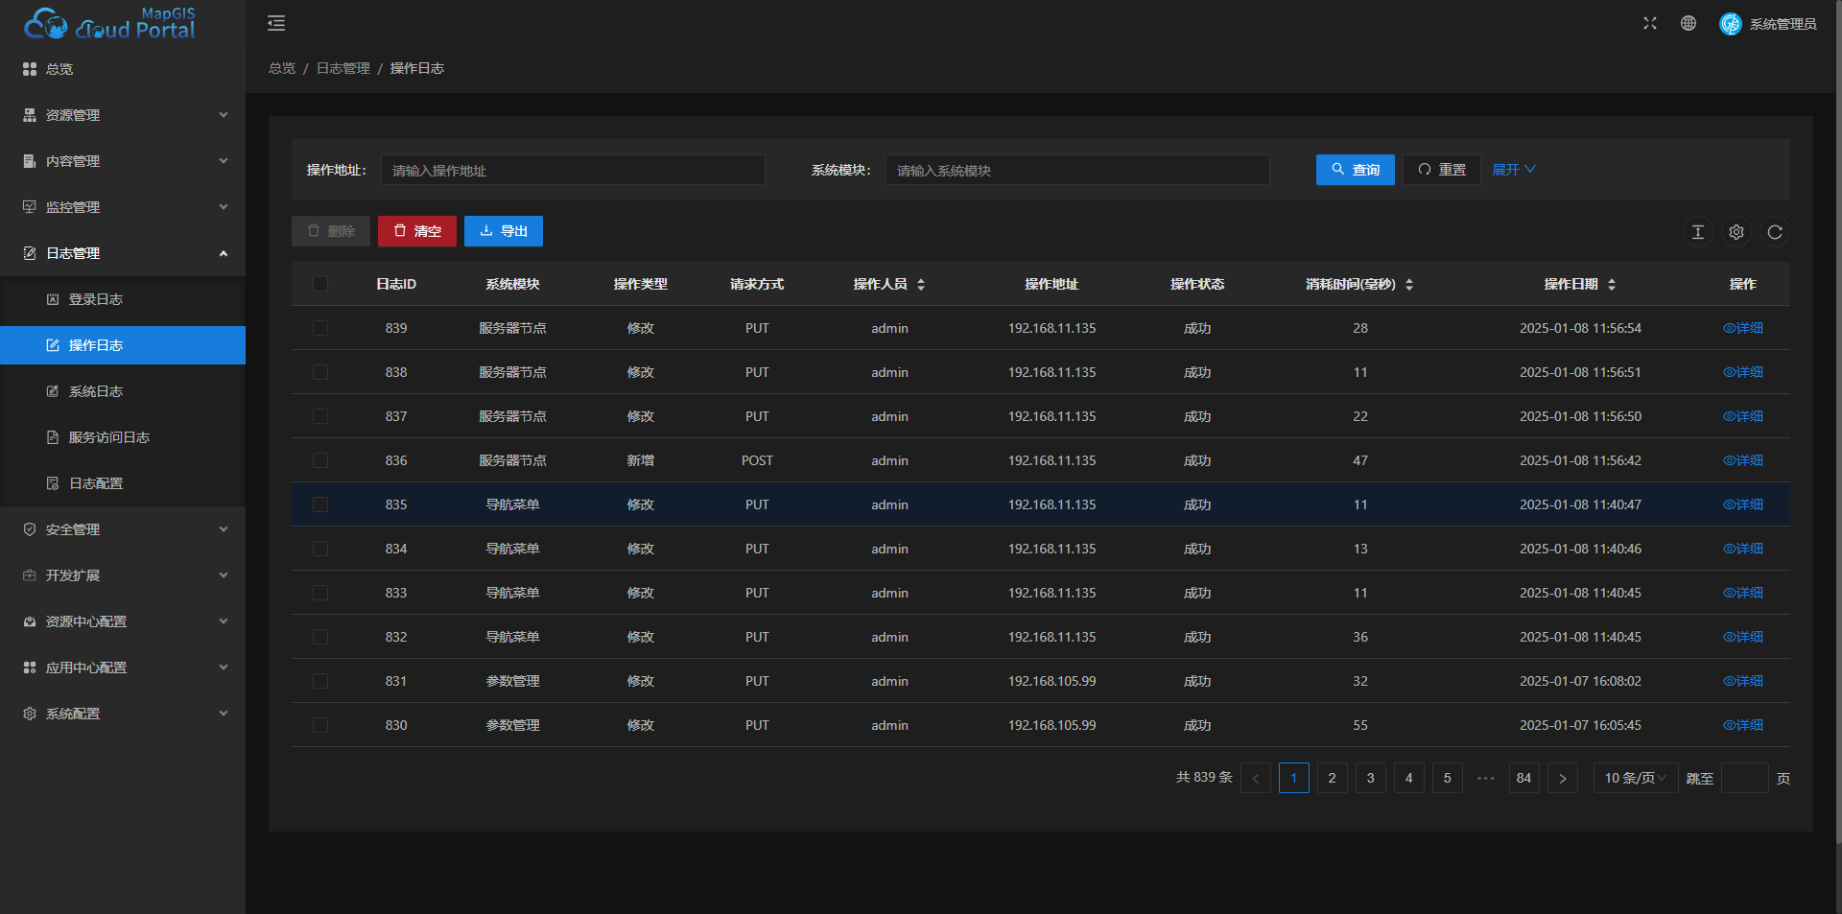This screenshot has height=914, width=1842.
Task: View 详细 for log 831
Action: click(x=1743, y=681)
